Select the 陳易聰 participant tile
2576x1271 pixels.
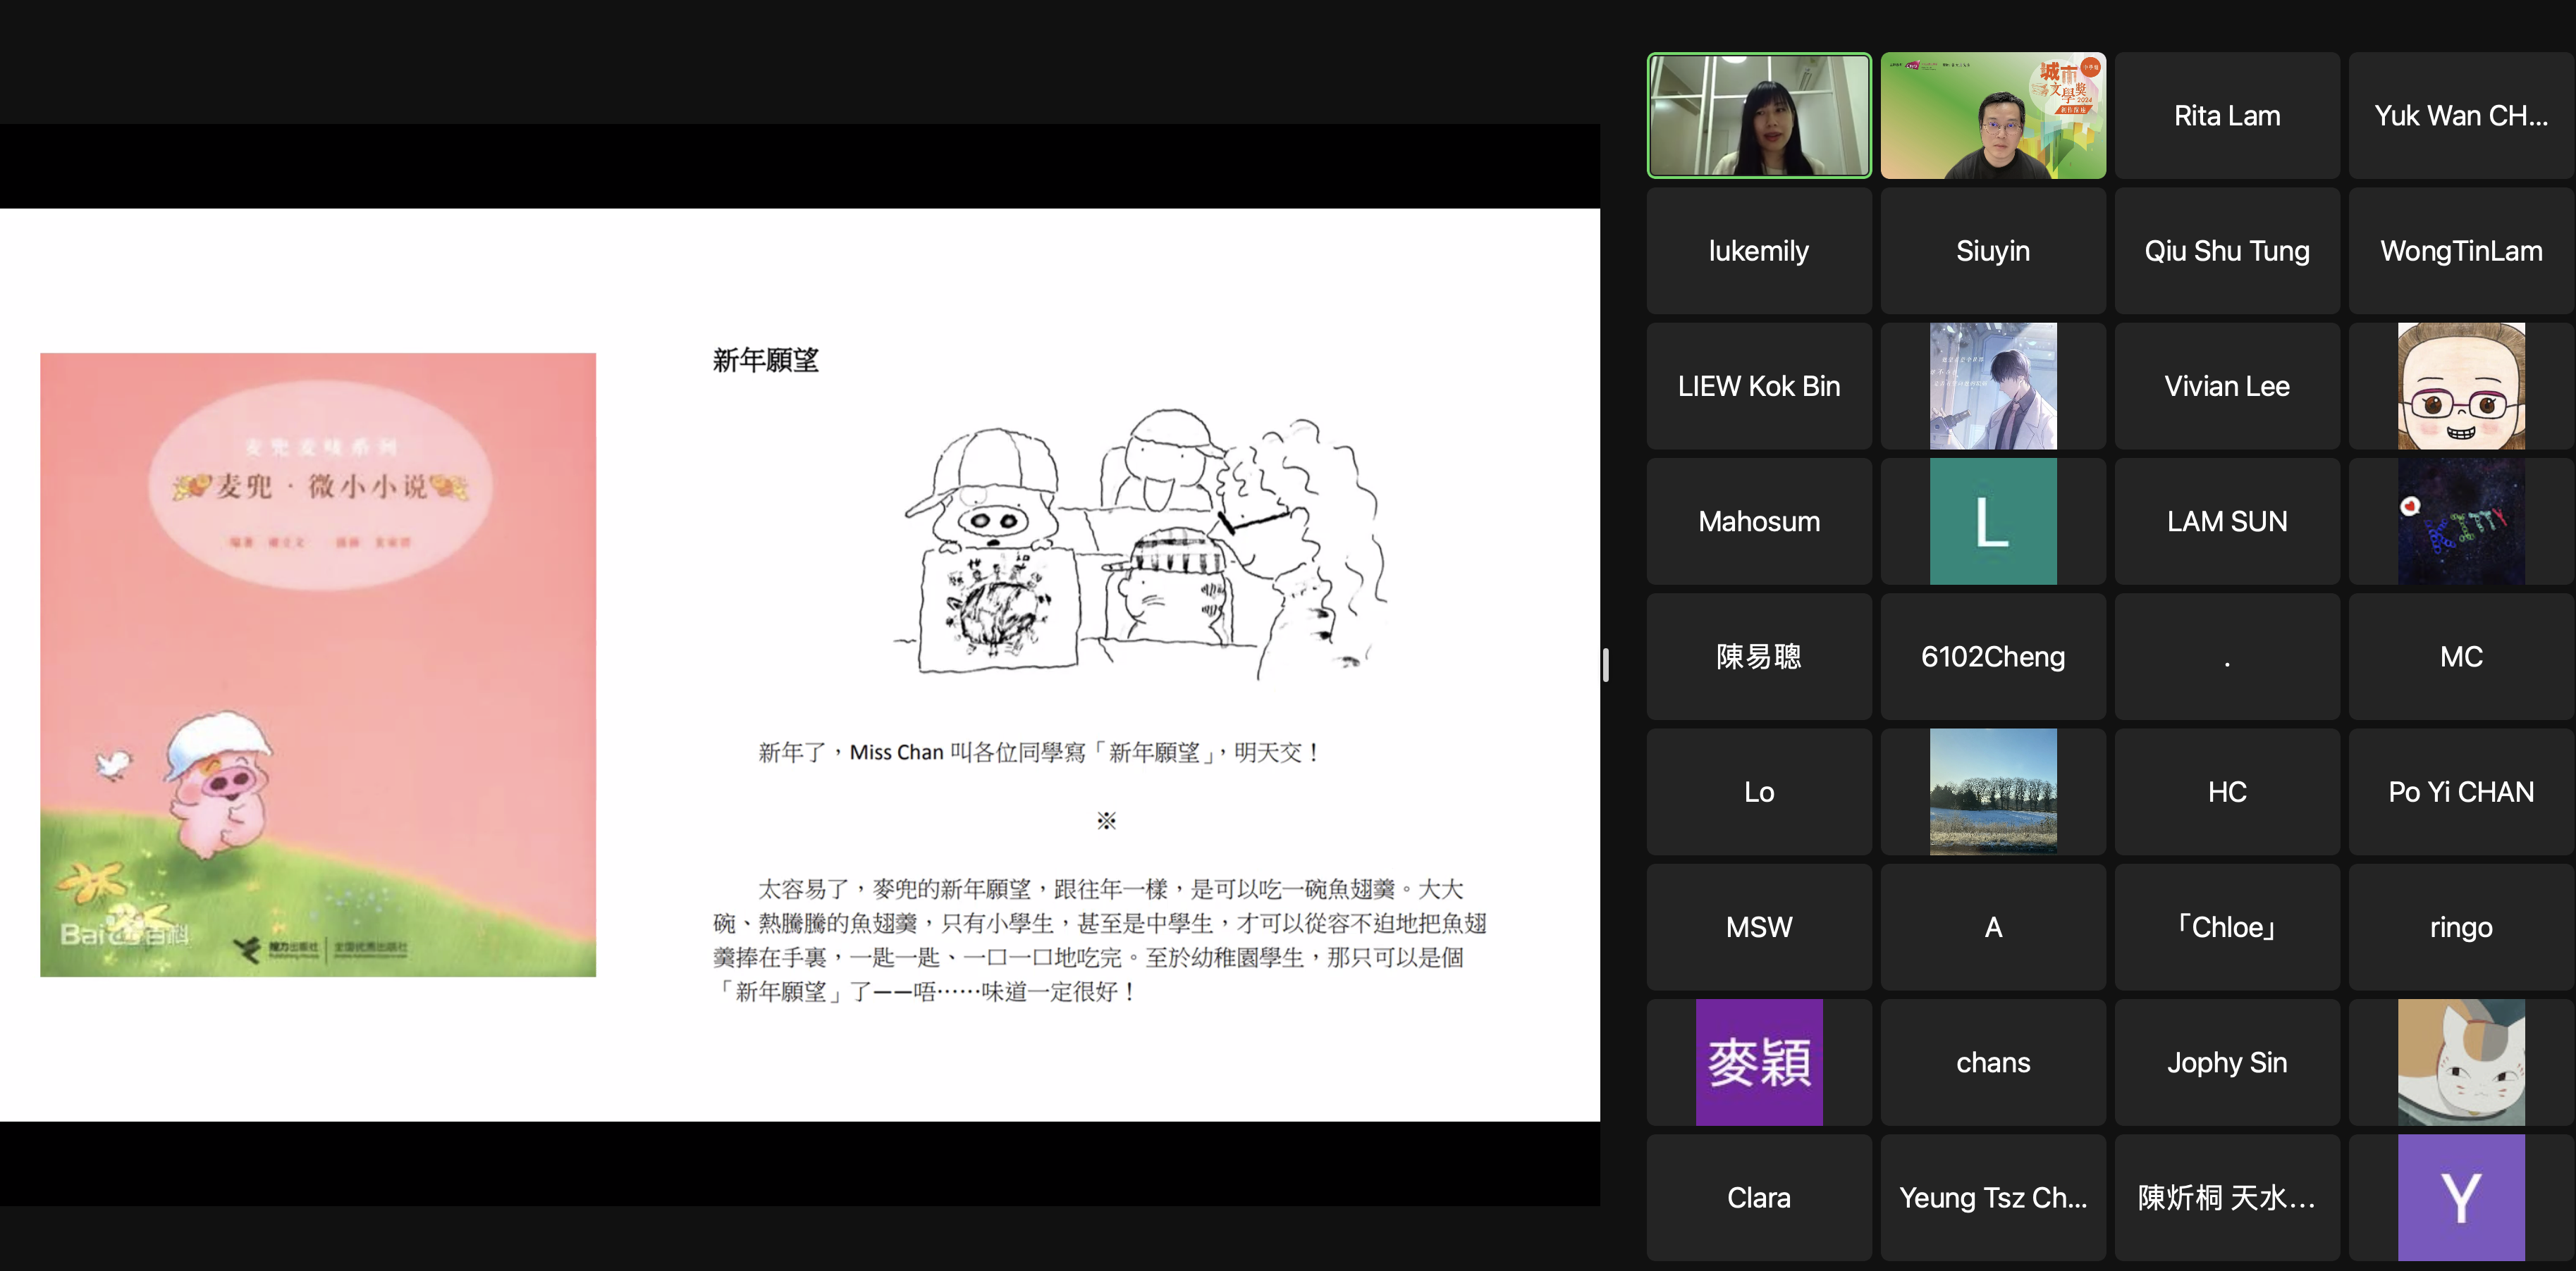tap(1758, 657)
